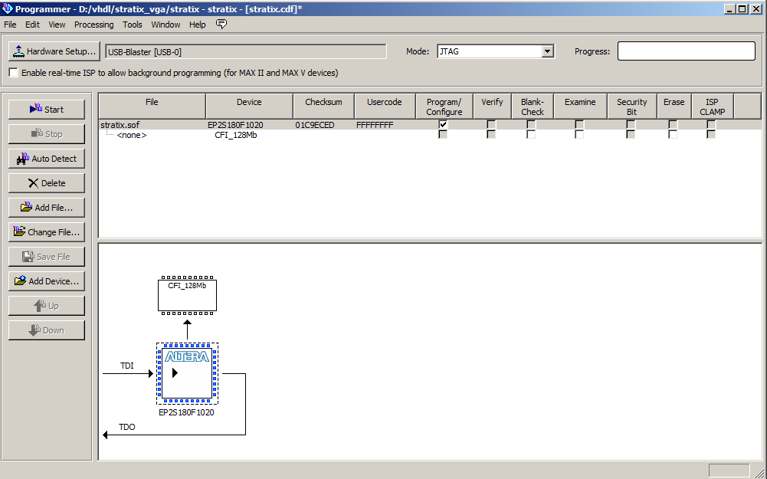767x479 pixels.
Task: Open the File menu
Action: coord(10,25)
